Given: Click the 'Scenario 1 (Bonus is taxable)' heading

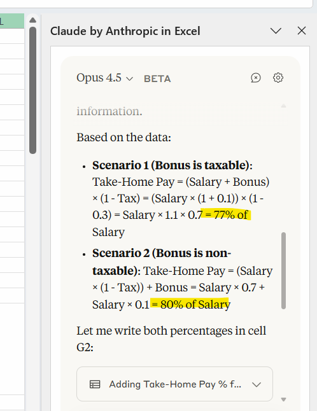Looking at the screenshot, I should click(x=171, y=165).
